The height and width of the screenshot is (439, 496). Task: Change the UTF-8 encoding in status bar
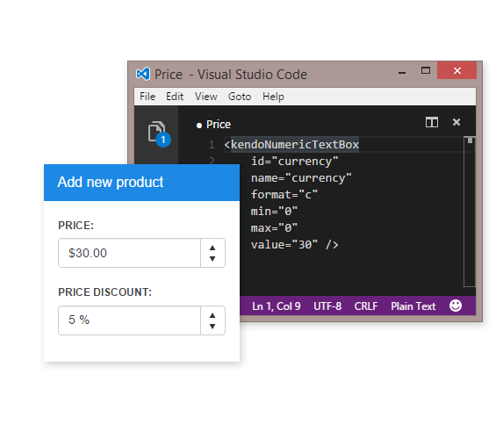327,306
